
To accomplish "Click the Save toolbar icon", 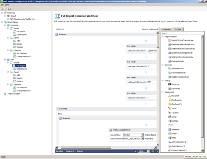I will pos(10,9).
